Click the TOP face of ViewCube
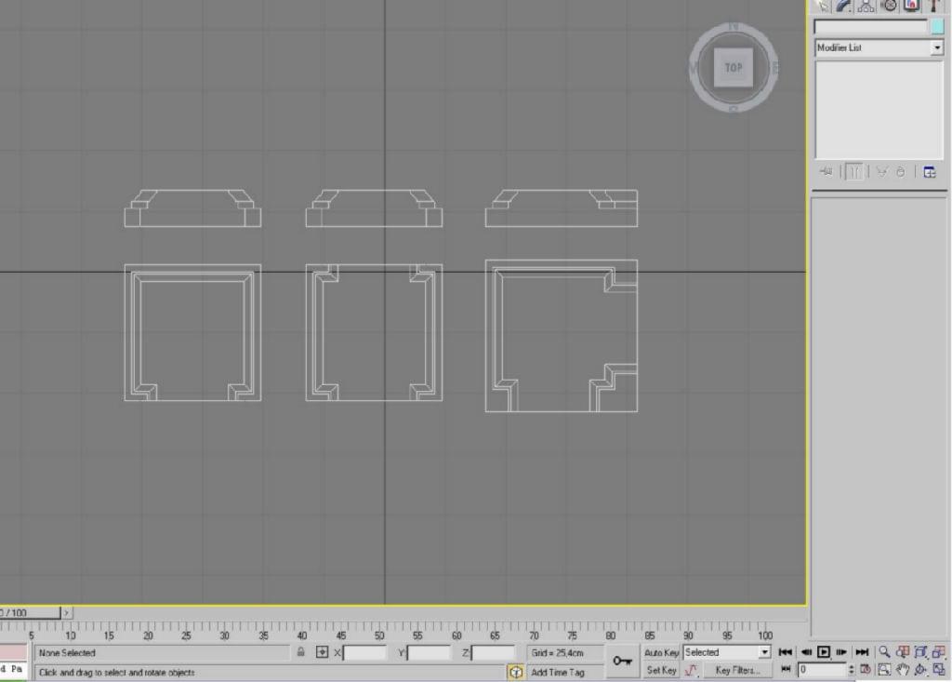This screenshot has height=682, width=952. pos(734,68)
